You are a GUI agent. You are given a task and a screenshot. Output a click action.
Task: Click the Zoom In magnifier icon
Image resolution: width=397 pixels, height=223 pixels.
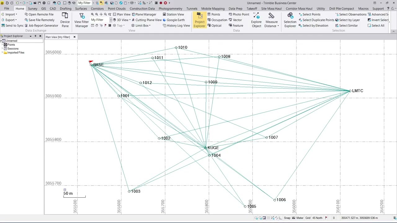[x=92, y=14]
